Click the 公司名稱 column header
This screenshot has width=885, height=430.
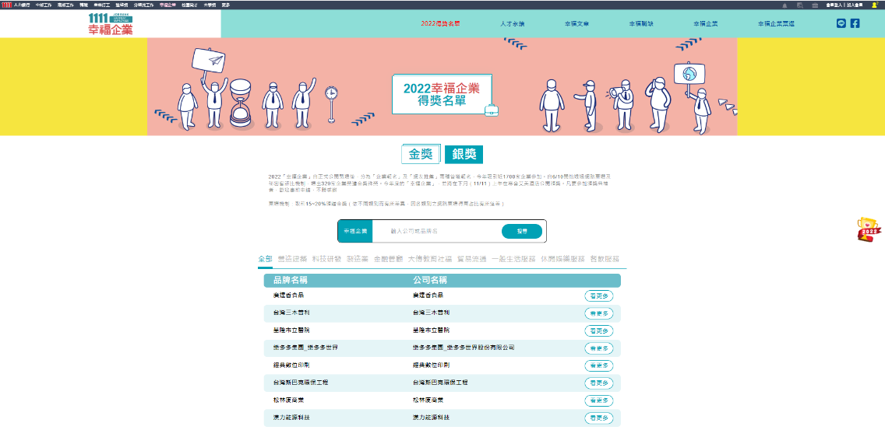pos(430,280)
